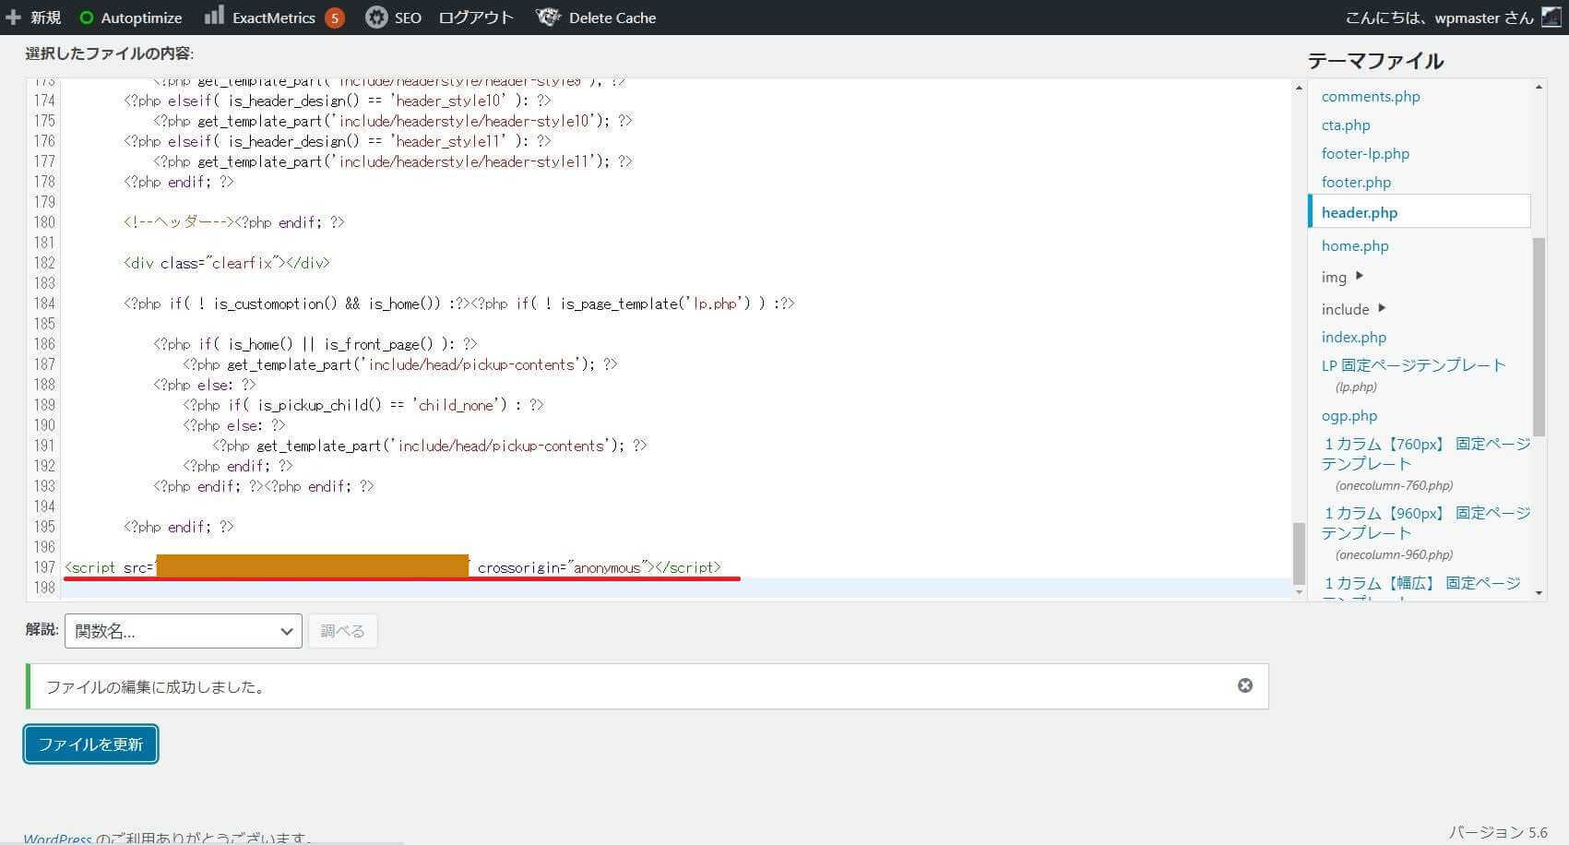Click the 選択したファイルの内容 label

109,54
